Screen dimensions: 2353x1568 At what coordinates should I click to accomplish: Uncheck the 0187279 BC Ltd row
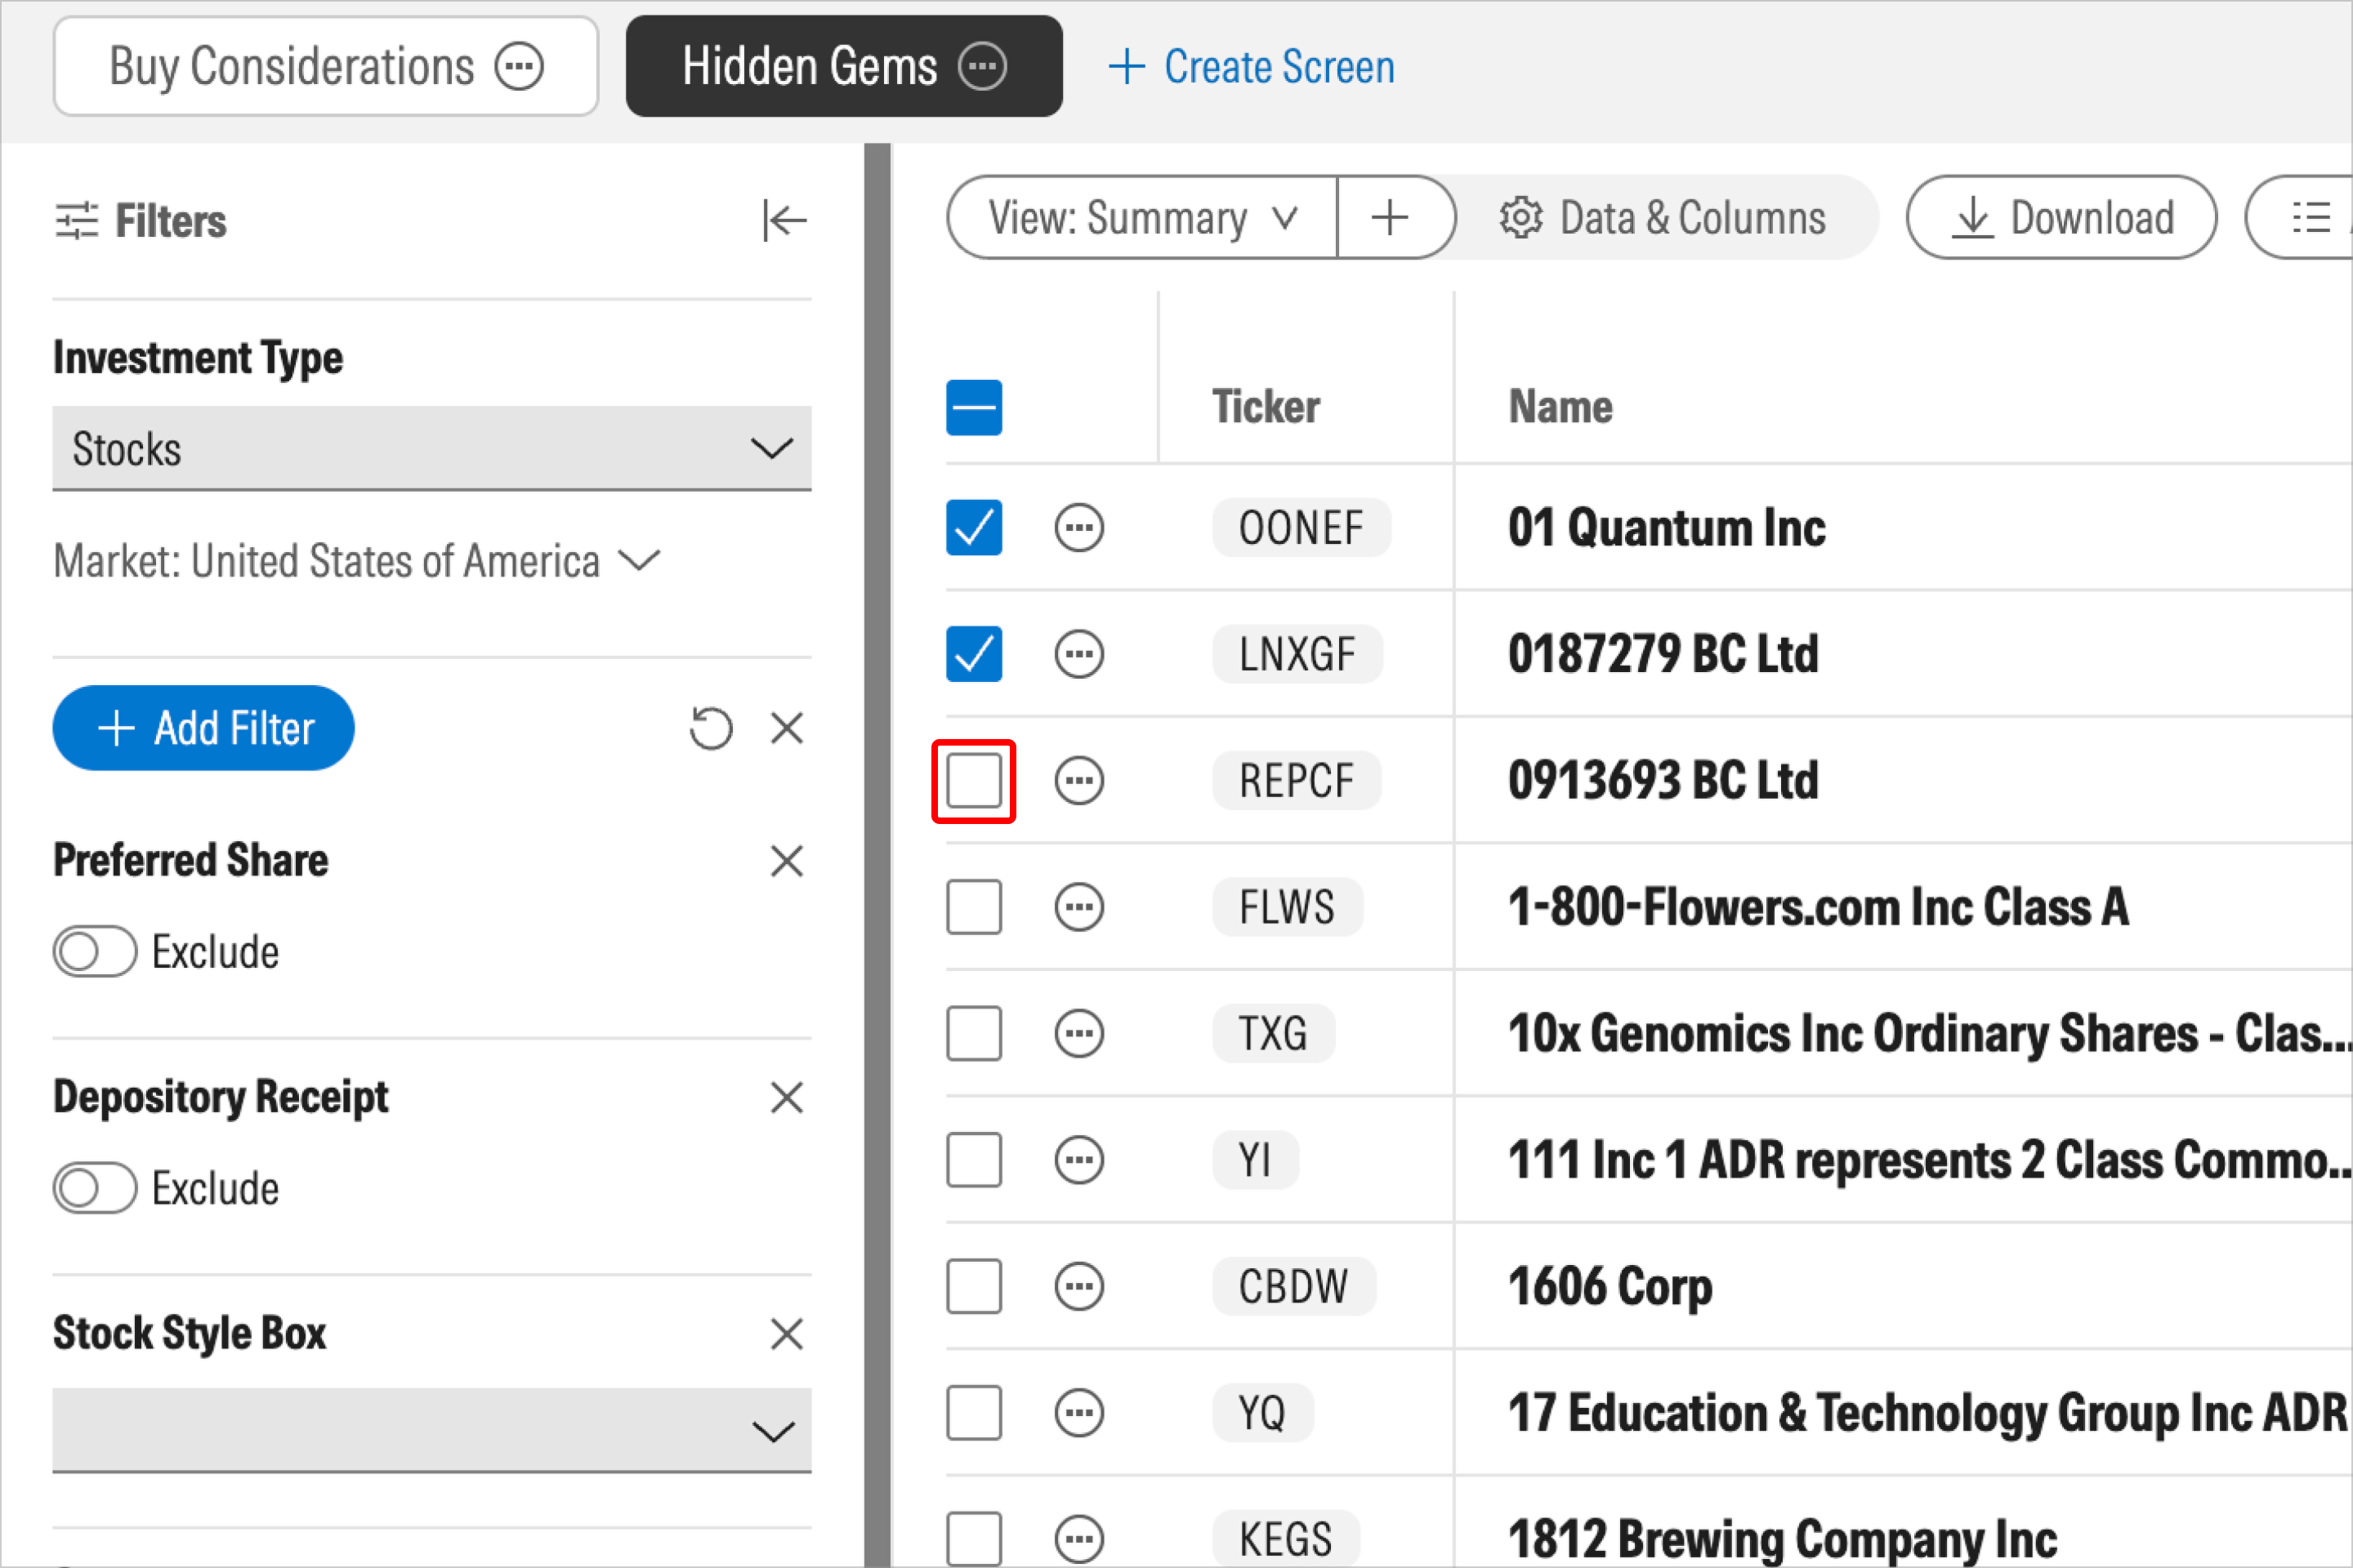(975, 655)
